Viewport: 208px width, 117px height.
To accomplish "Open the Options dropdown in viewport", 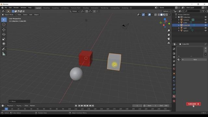I will [x=167, y=11].
